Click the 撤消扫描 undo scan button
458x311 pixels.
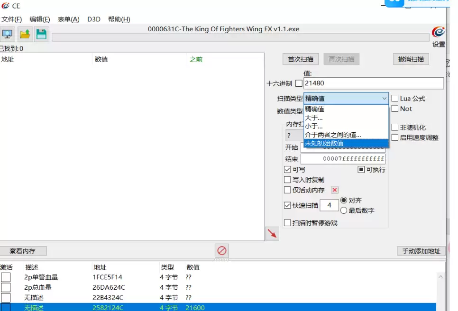coord(411,59)
